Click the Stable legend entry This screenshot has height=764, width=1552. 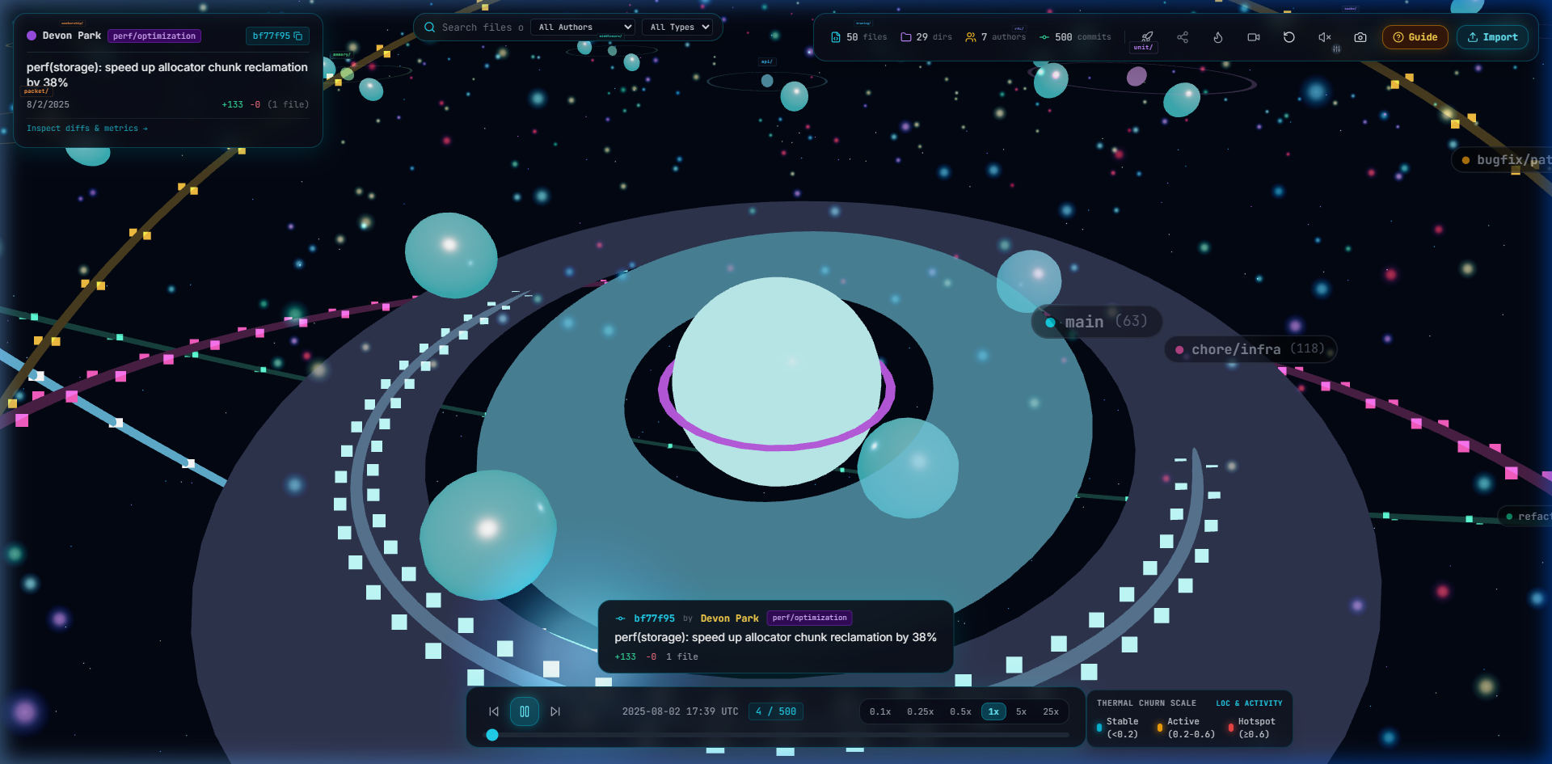click(1117, 728)
